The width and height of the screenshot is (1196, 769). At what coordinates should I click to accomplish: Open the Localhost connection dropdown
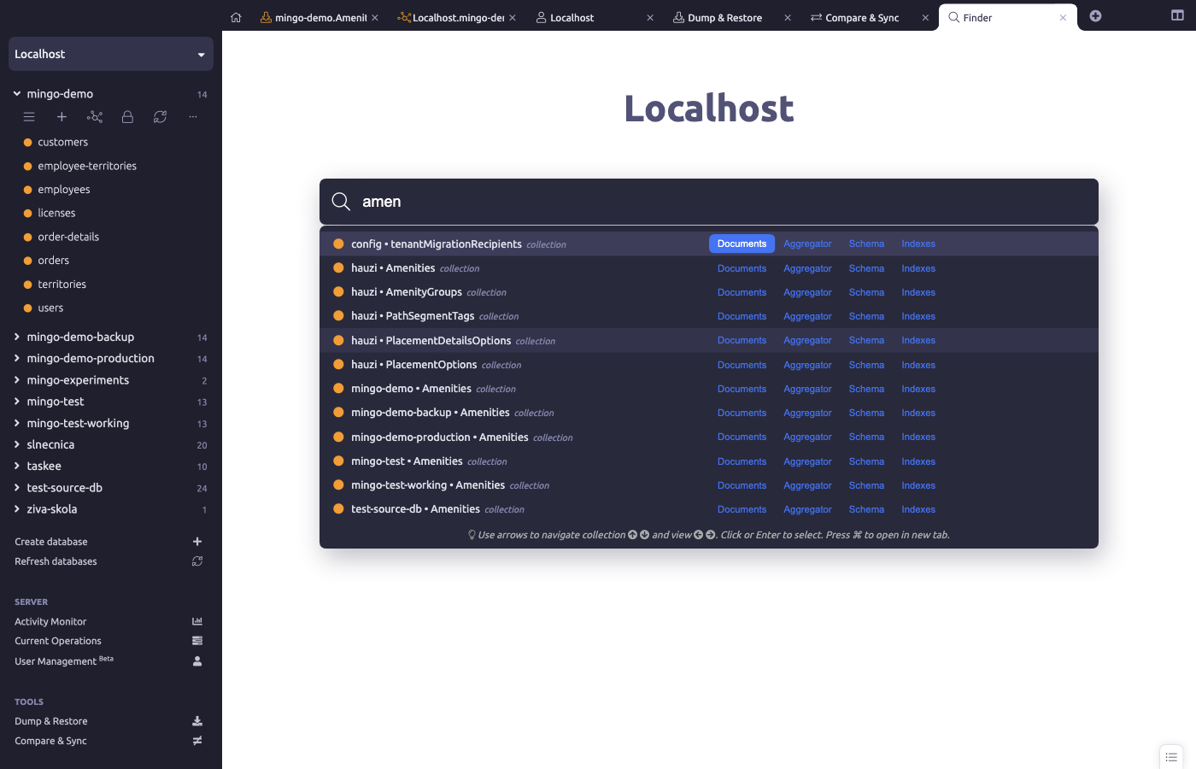coord(111,54)
